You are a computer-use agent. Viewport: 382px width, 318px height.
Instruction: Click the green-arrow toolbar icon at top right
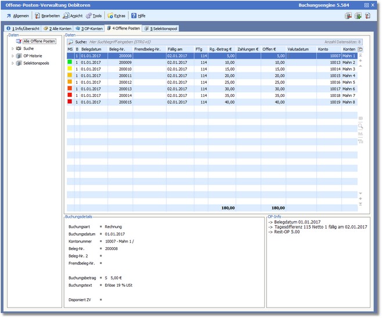point(358,16)
